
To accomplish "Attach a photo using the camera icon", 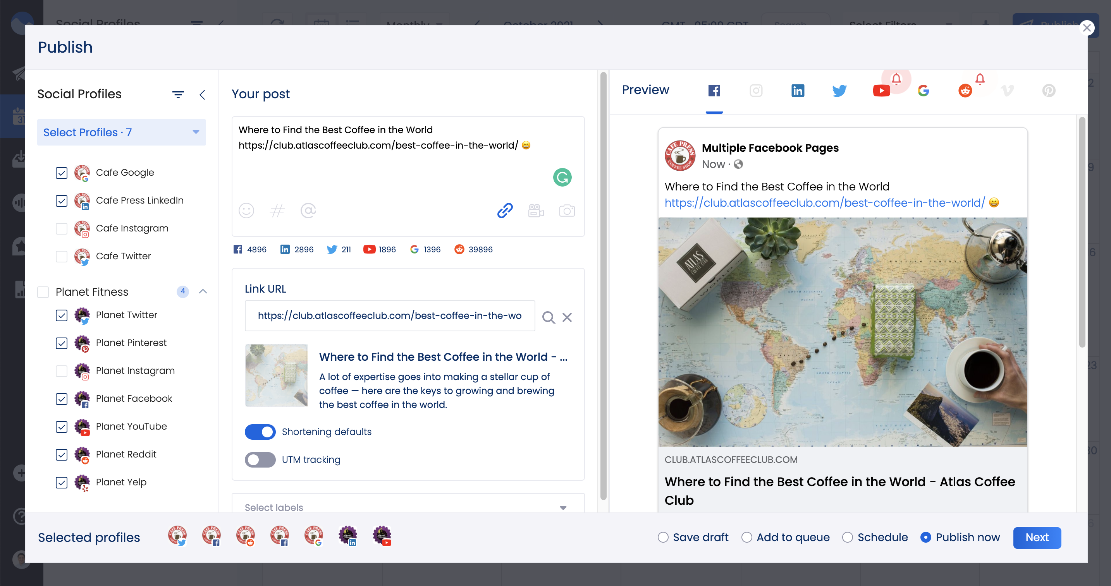I will click(567, 211).
